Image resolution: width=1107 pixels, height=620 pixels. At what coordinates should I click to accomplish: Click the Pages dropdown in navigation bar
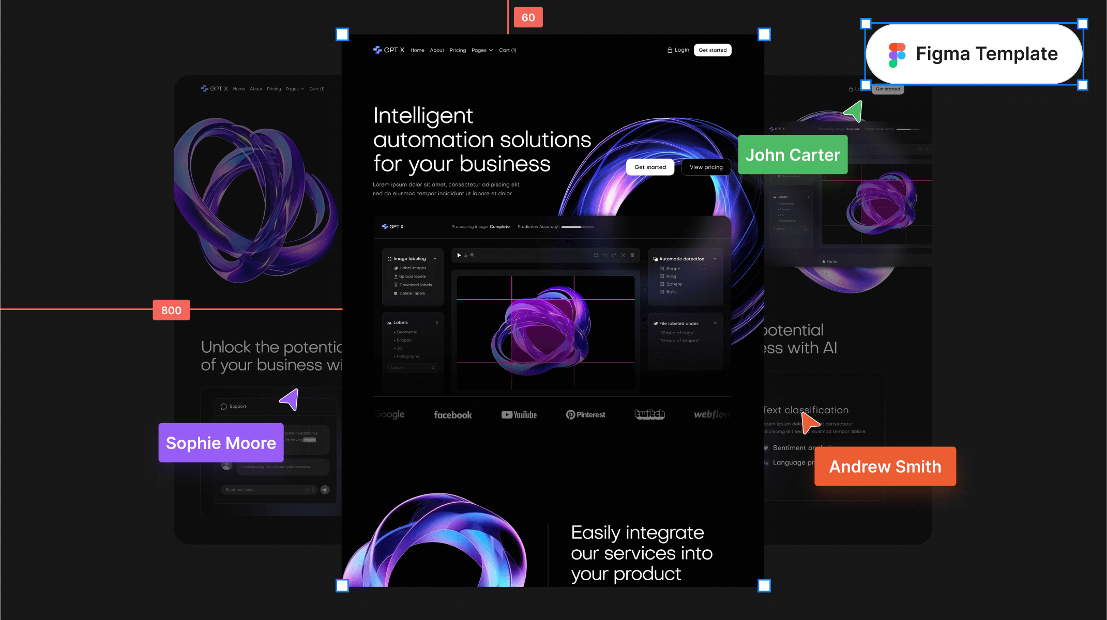(482, 50)
